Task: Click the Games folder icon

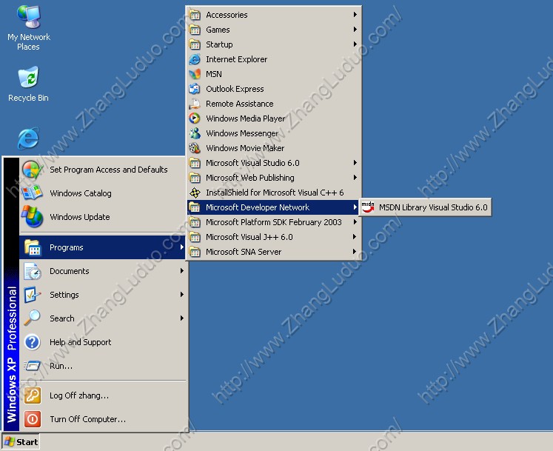Action: click(x=195, y=30)
